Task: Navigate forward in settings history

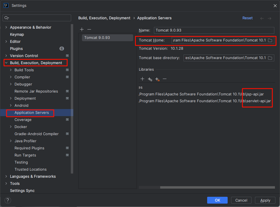Action: pyautogui.click(x=269, y=18)
